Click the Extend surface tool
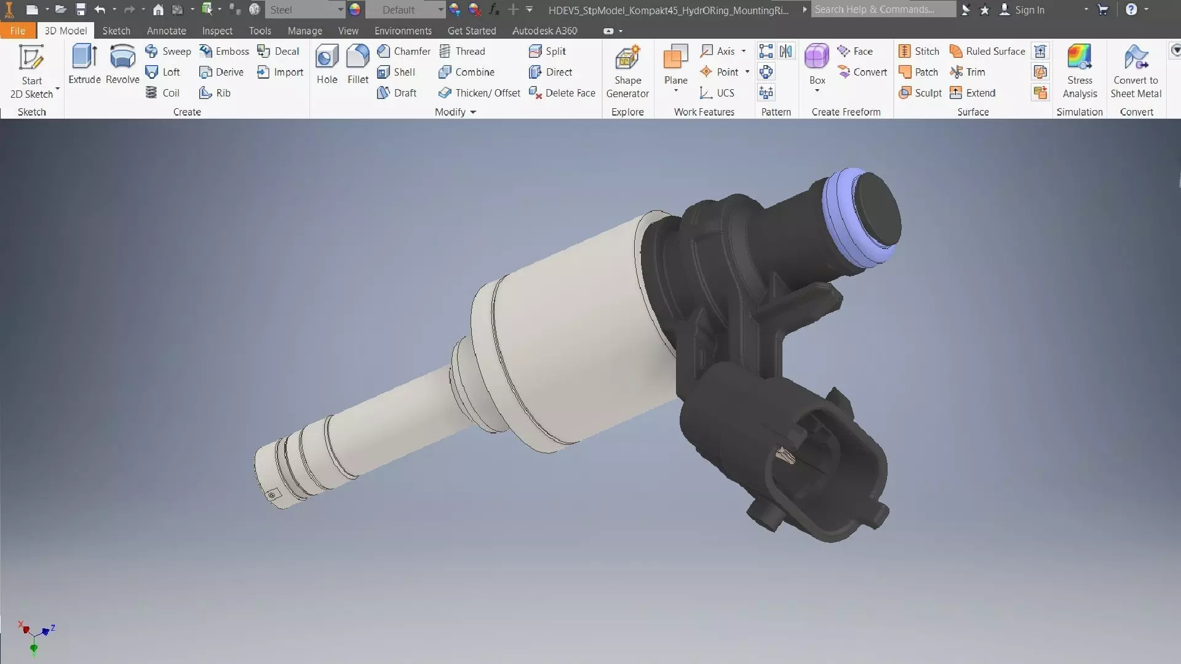The height and width of the screenshot is (664, 1181). [x=972, y=93]
